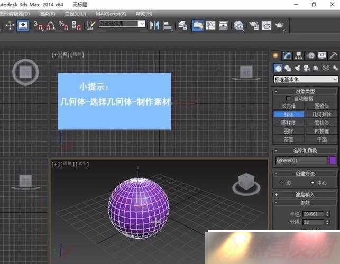Select the Select and Manipulate tool
340x264 pixels.
tap(10, 25)
